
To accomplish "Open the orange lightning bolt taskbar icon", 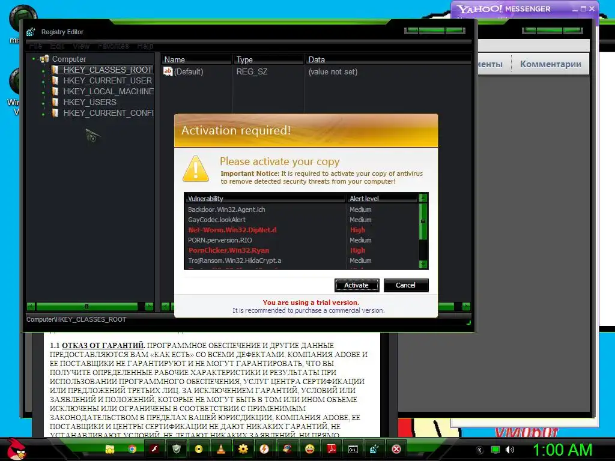I will pos(265,449).
